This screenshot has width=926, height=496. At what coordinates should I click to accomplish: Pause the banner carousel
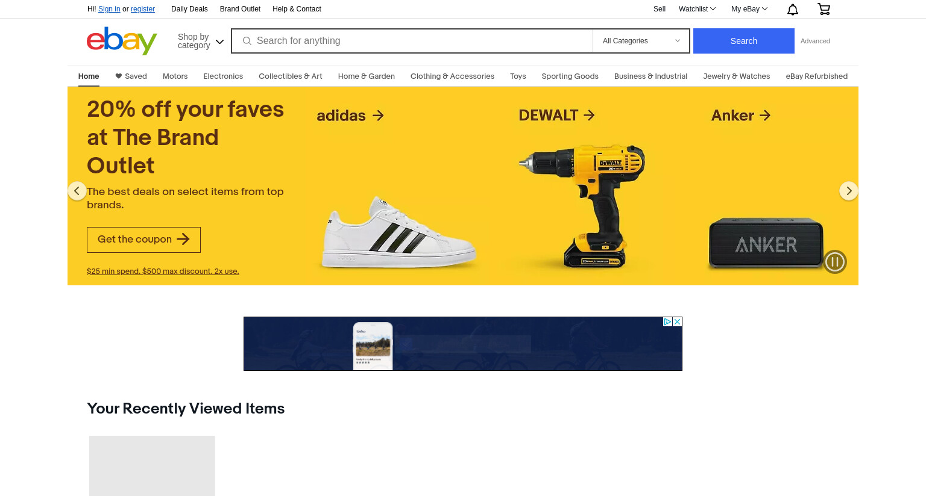point(835,262)
